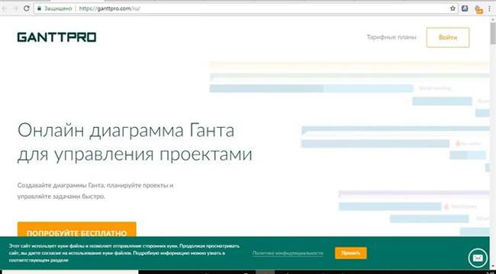Accept cookies with the Принять button

(350, 253)
